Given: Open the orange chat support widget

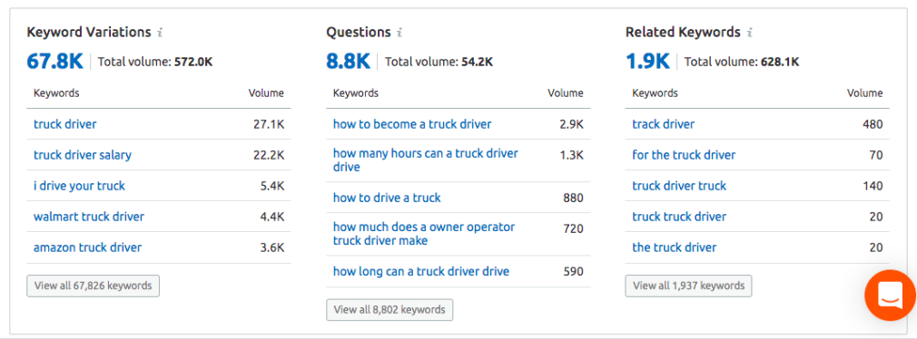Looking at the screenshot, I should 890,295.
